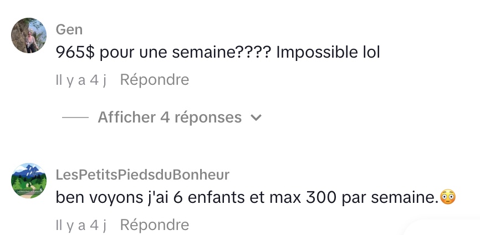Reply to Gen's comment
Viewport: 480px width, 235px height.
pos(154,80)
